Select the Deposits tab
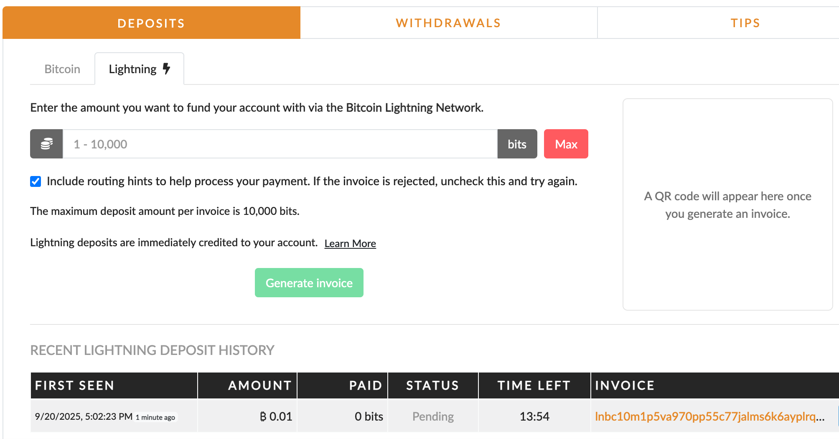Viewport: 839px width, 439px height. click(x=151, y=23)
